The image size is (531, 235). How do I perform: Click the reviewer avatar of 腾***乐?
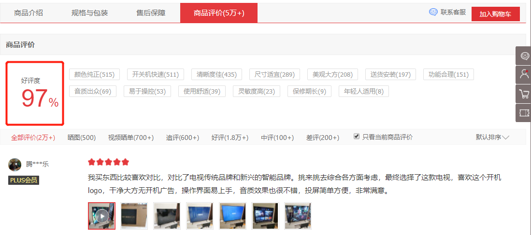pos(14,165)
